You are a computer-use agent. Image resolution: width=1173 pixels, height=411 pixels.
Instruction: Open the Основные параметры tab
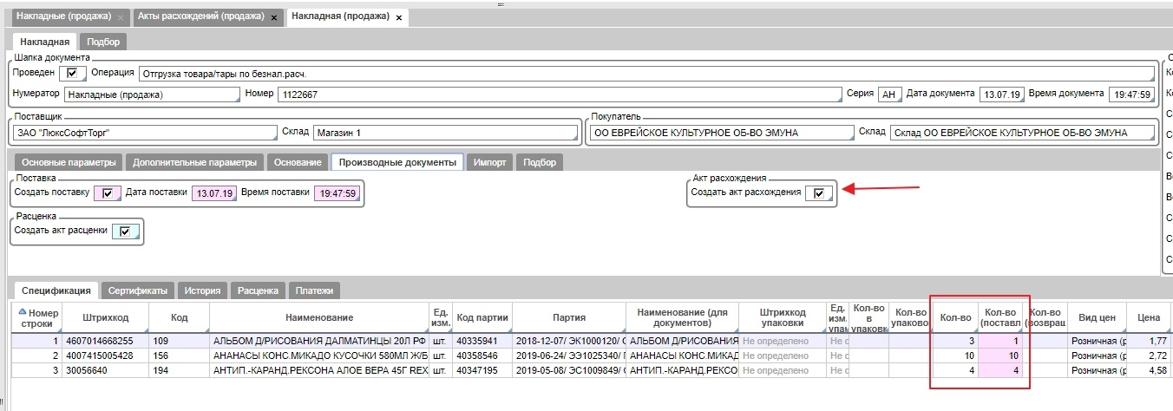tap(69, 162)
